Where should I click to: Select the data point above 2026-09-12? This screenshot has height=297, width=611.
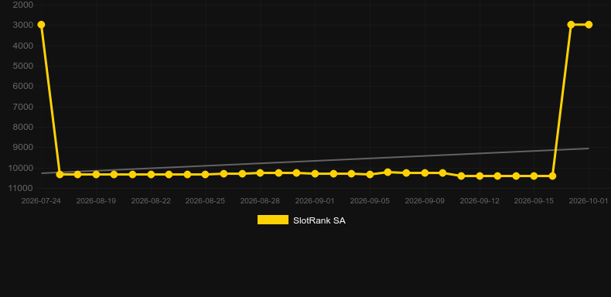480,176
